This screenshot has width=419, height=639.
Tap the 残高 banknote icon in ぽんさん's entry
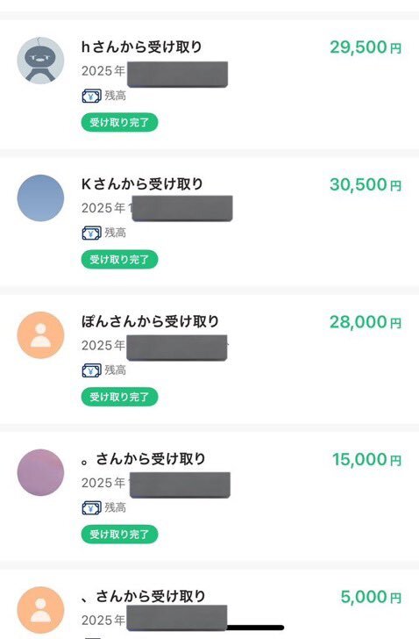91,370
